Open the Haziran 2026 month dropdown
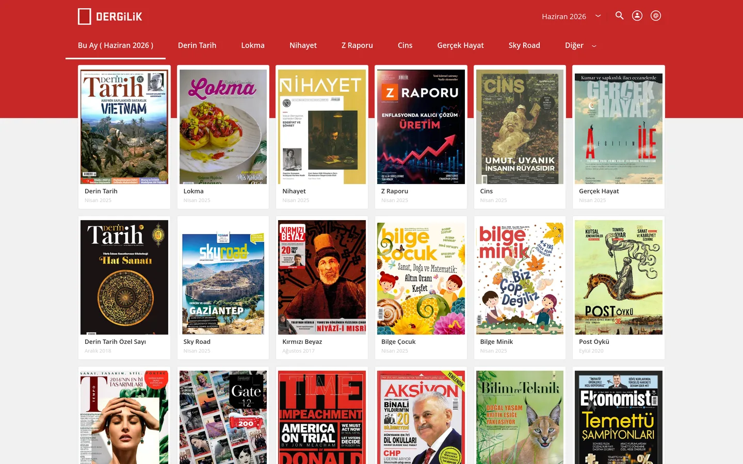The width and height of the screenshot is (743, 464). click(571, 16)
